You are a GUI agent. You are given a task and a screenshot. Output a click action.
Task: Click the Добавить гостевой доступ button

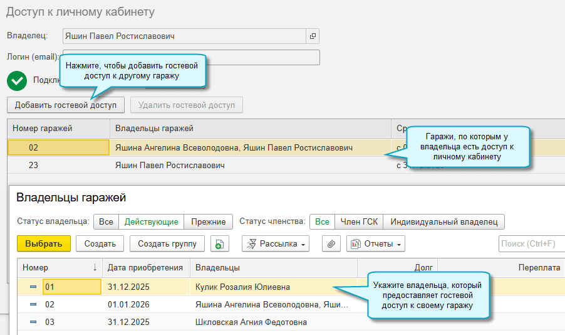(66, 105)
